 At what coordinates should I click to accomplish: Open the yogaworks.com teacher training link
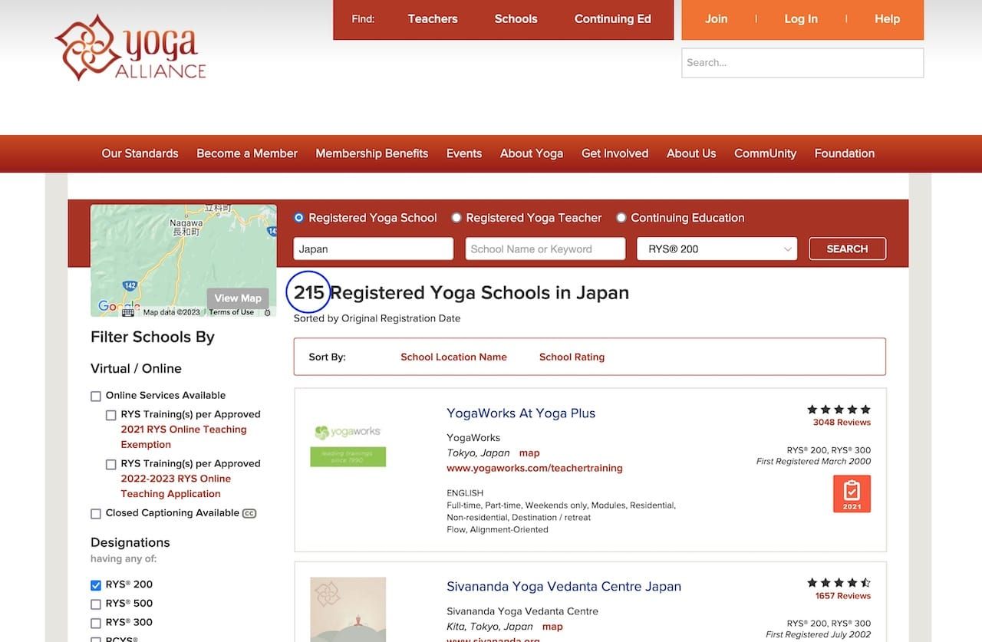coord(533,468)
